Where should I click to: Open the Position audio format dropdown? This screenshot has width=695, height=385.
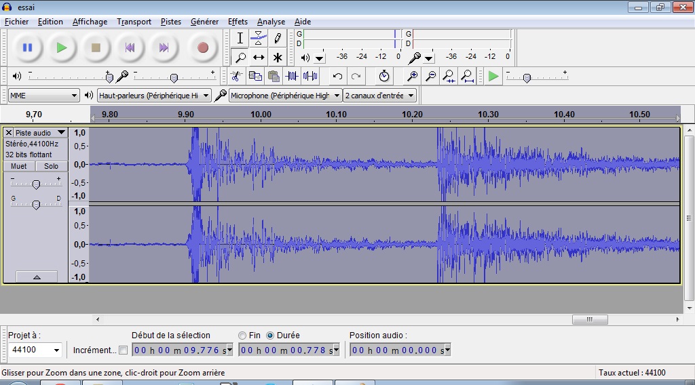[x=447, y=350]
